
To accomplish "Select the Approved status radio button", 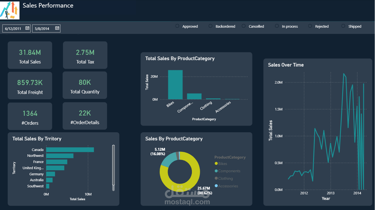I will coord(177,26).
